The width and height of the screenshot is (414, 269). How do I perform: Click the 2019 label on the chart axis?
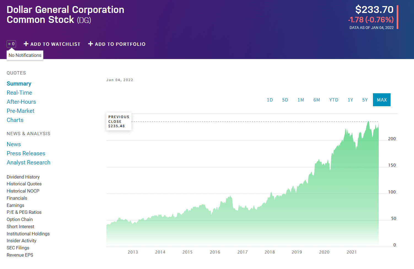coord(297,252)
